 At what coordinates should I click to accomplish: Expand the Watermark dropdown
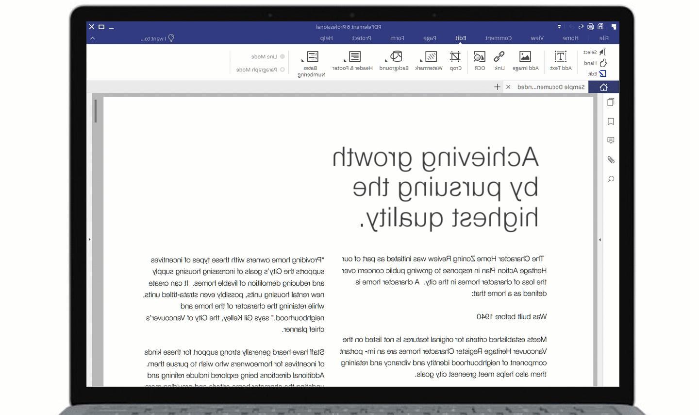(x=421, y=61)
